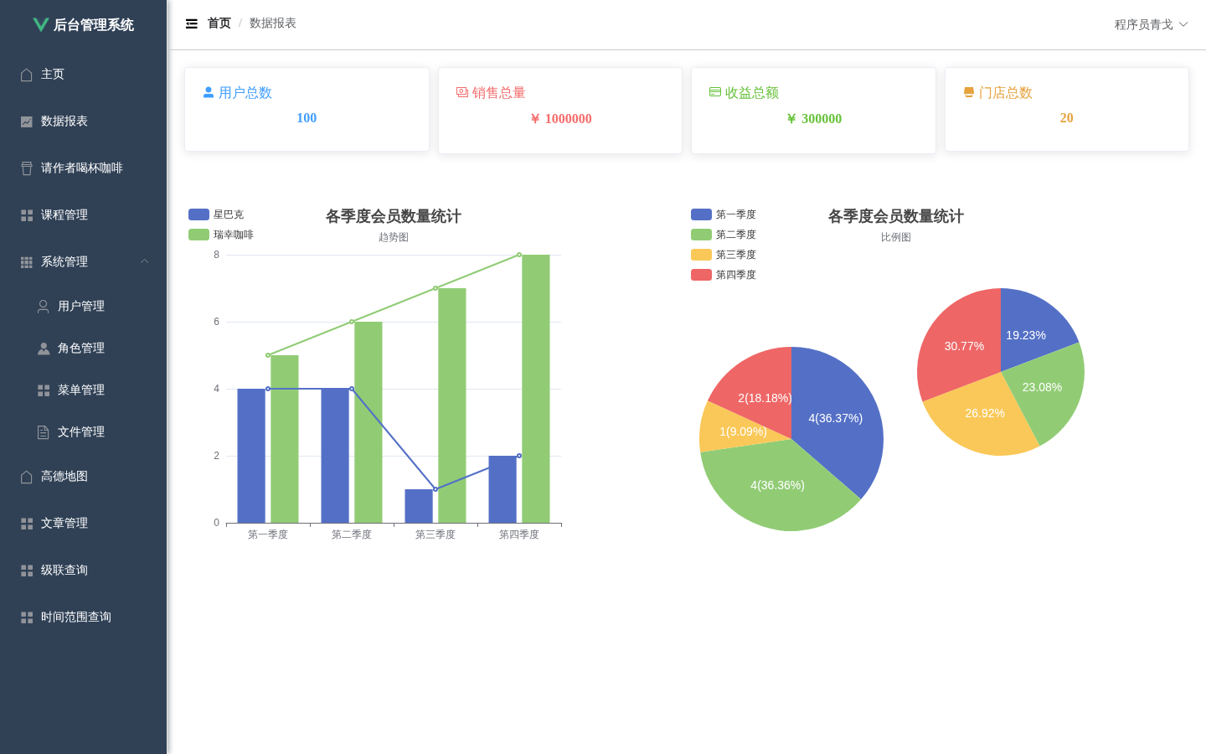This screenshot has height=754, width=1206.
Task: Click the person icon beside 角色管理
Action: tap(44, 349)
